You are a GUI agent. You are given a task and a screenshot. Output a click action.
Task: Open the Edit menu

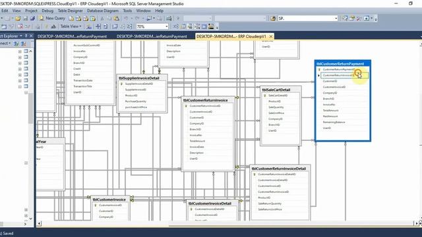coord(5,11)
